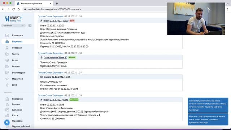Screen dimensions: 231x130
Task: Click text Врач: Петровна Ангелина Сергеевна
Action: click(58, 29)
